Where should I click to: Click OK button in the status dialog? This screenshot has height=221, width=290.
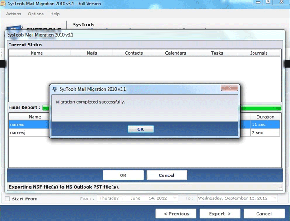123,175
